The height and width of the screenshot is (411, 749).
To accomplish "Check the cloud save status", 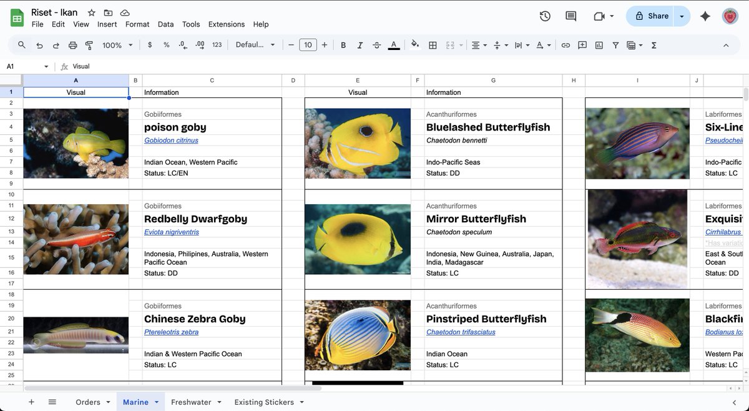I will [125, 13].
